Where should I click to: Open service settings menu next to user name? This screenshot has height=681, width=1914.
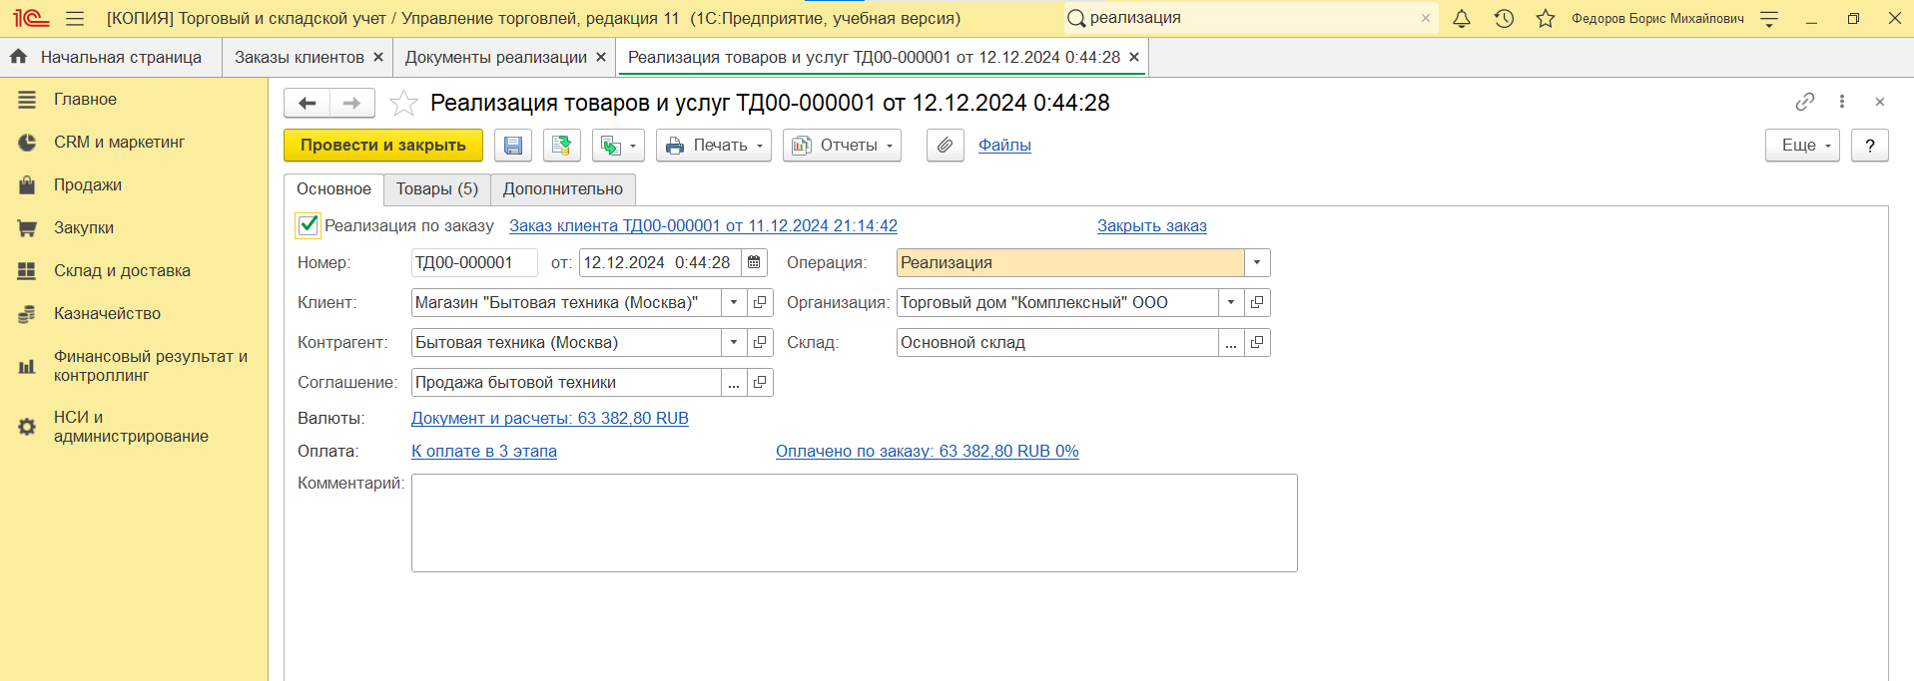1769,18
